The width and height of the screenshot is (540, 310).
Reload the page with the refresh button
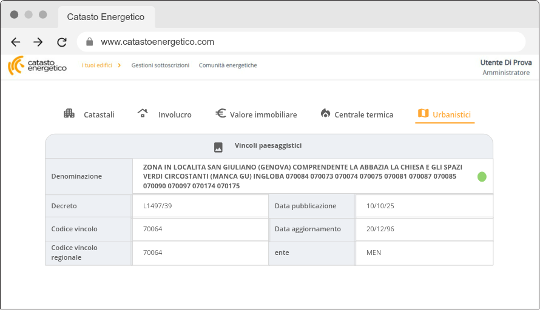61,42
